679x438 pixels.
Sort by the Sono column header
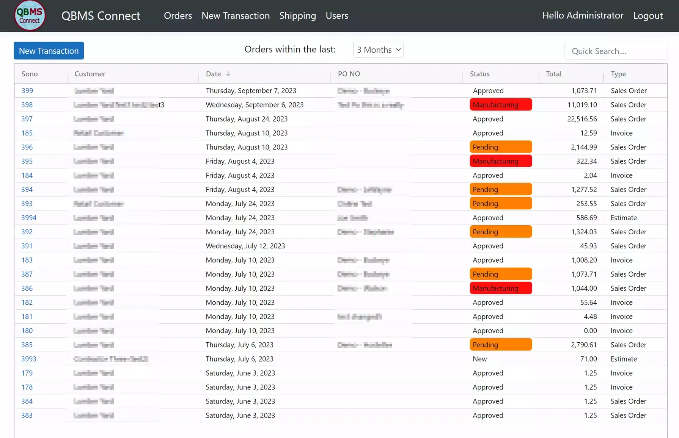tap(30, 74)
